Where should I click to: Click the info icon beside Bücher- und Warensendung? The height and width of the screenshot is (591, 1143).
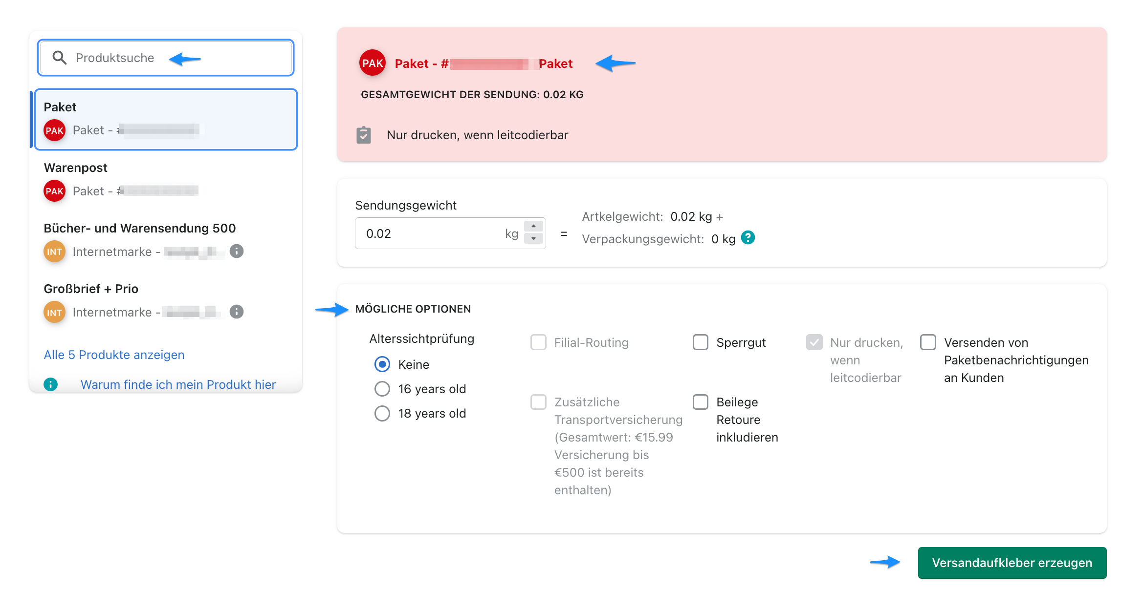click(x=237, y=251)
